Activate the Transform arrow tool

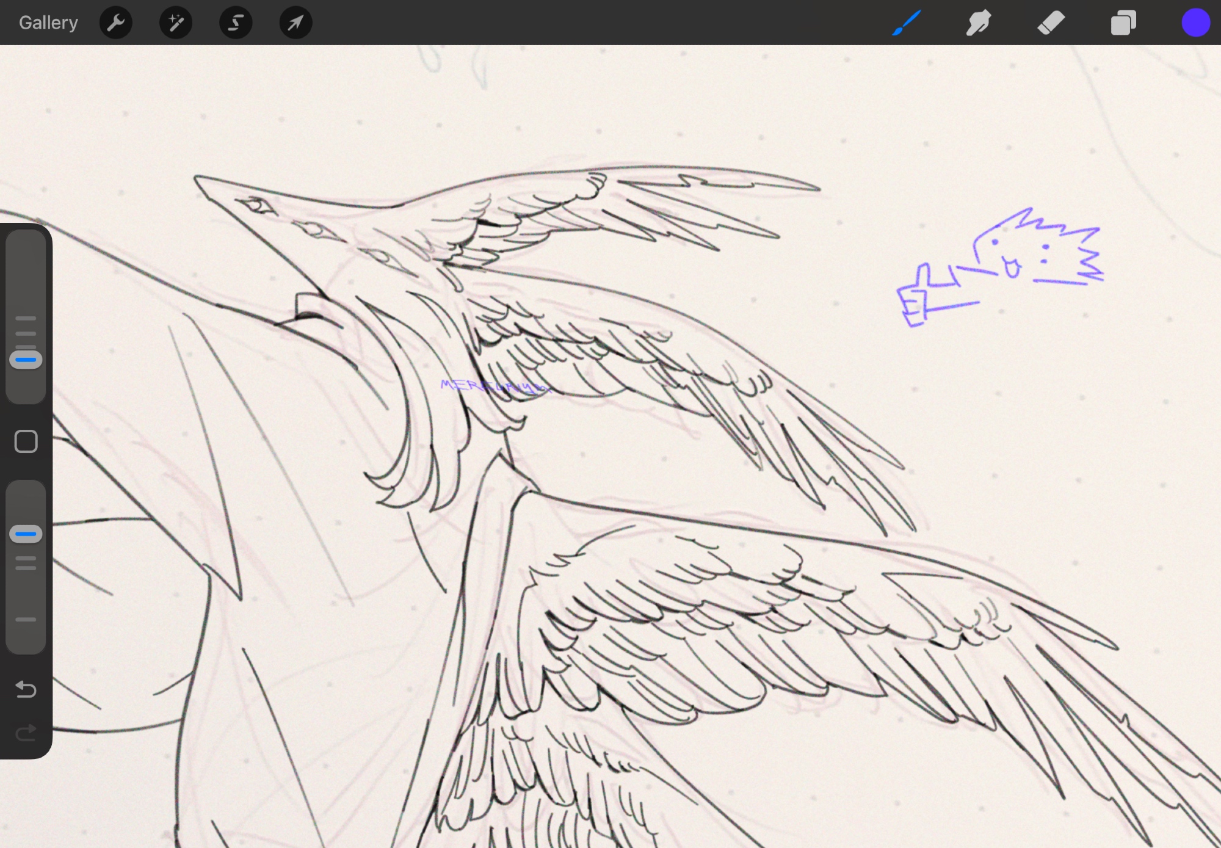(x=295, y=23)
